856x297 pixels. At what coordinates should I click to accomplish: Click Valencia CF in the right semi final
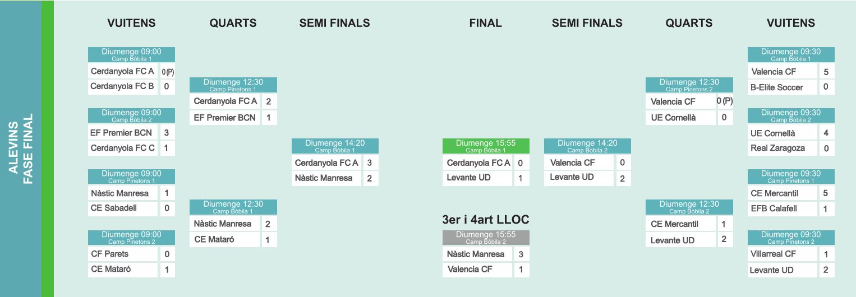click(x=579, y=163)
